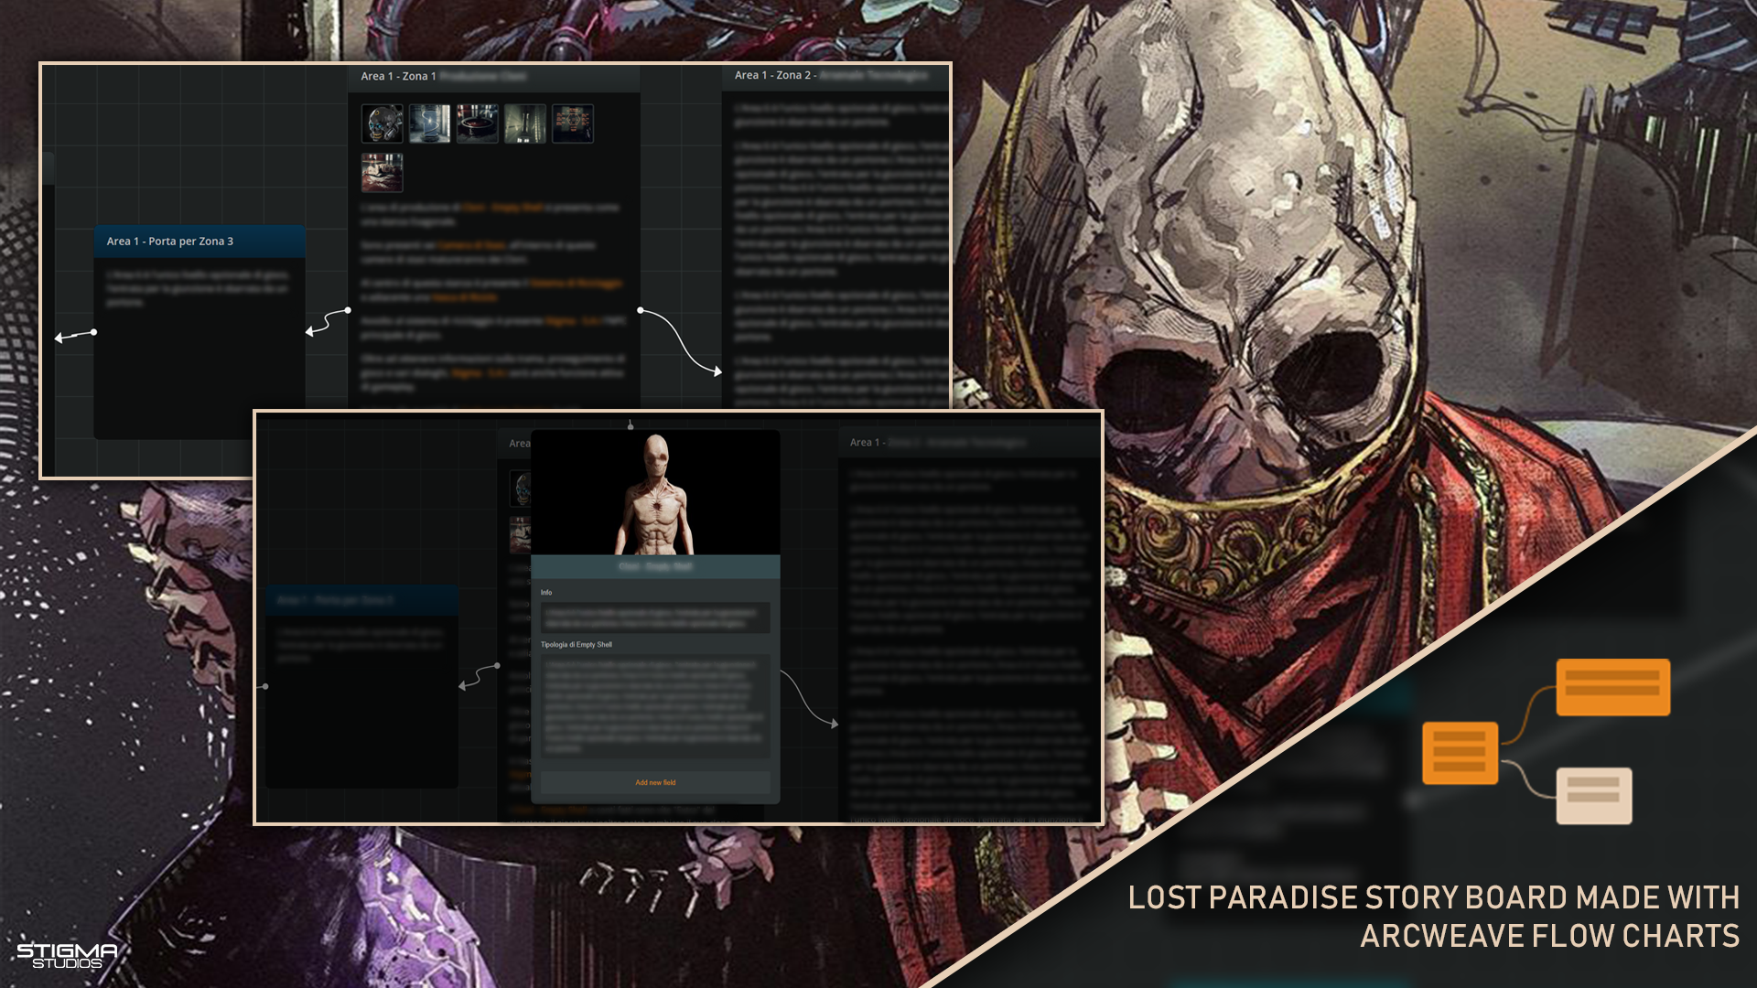This screenshot has height=988, width=1757.
Task: Click the orange Sistema di Montaggio link
Action: (575, 284)
